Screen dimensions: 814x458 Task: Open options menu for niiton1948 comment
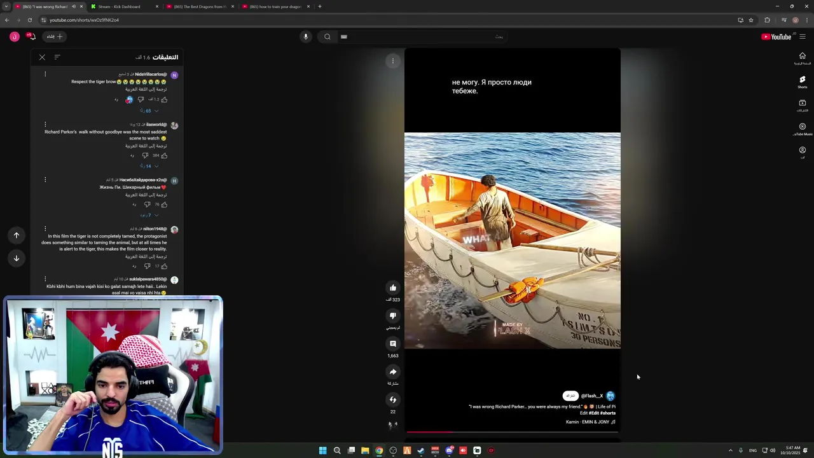click(x=45, y=229)
